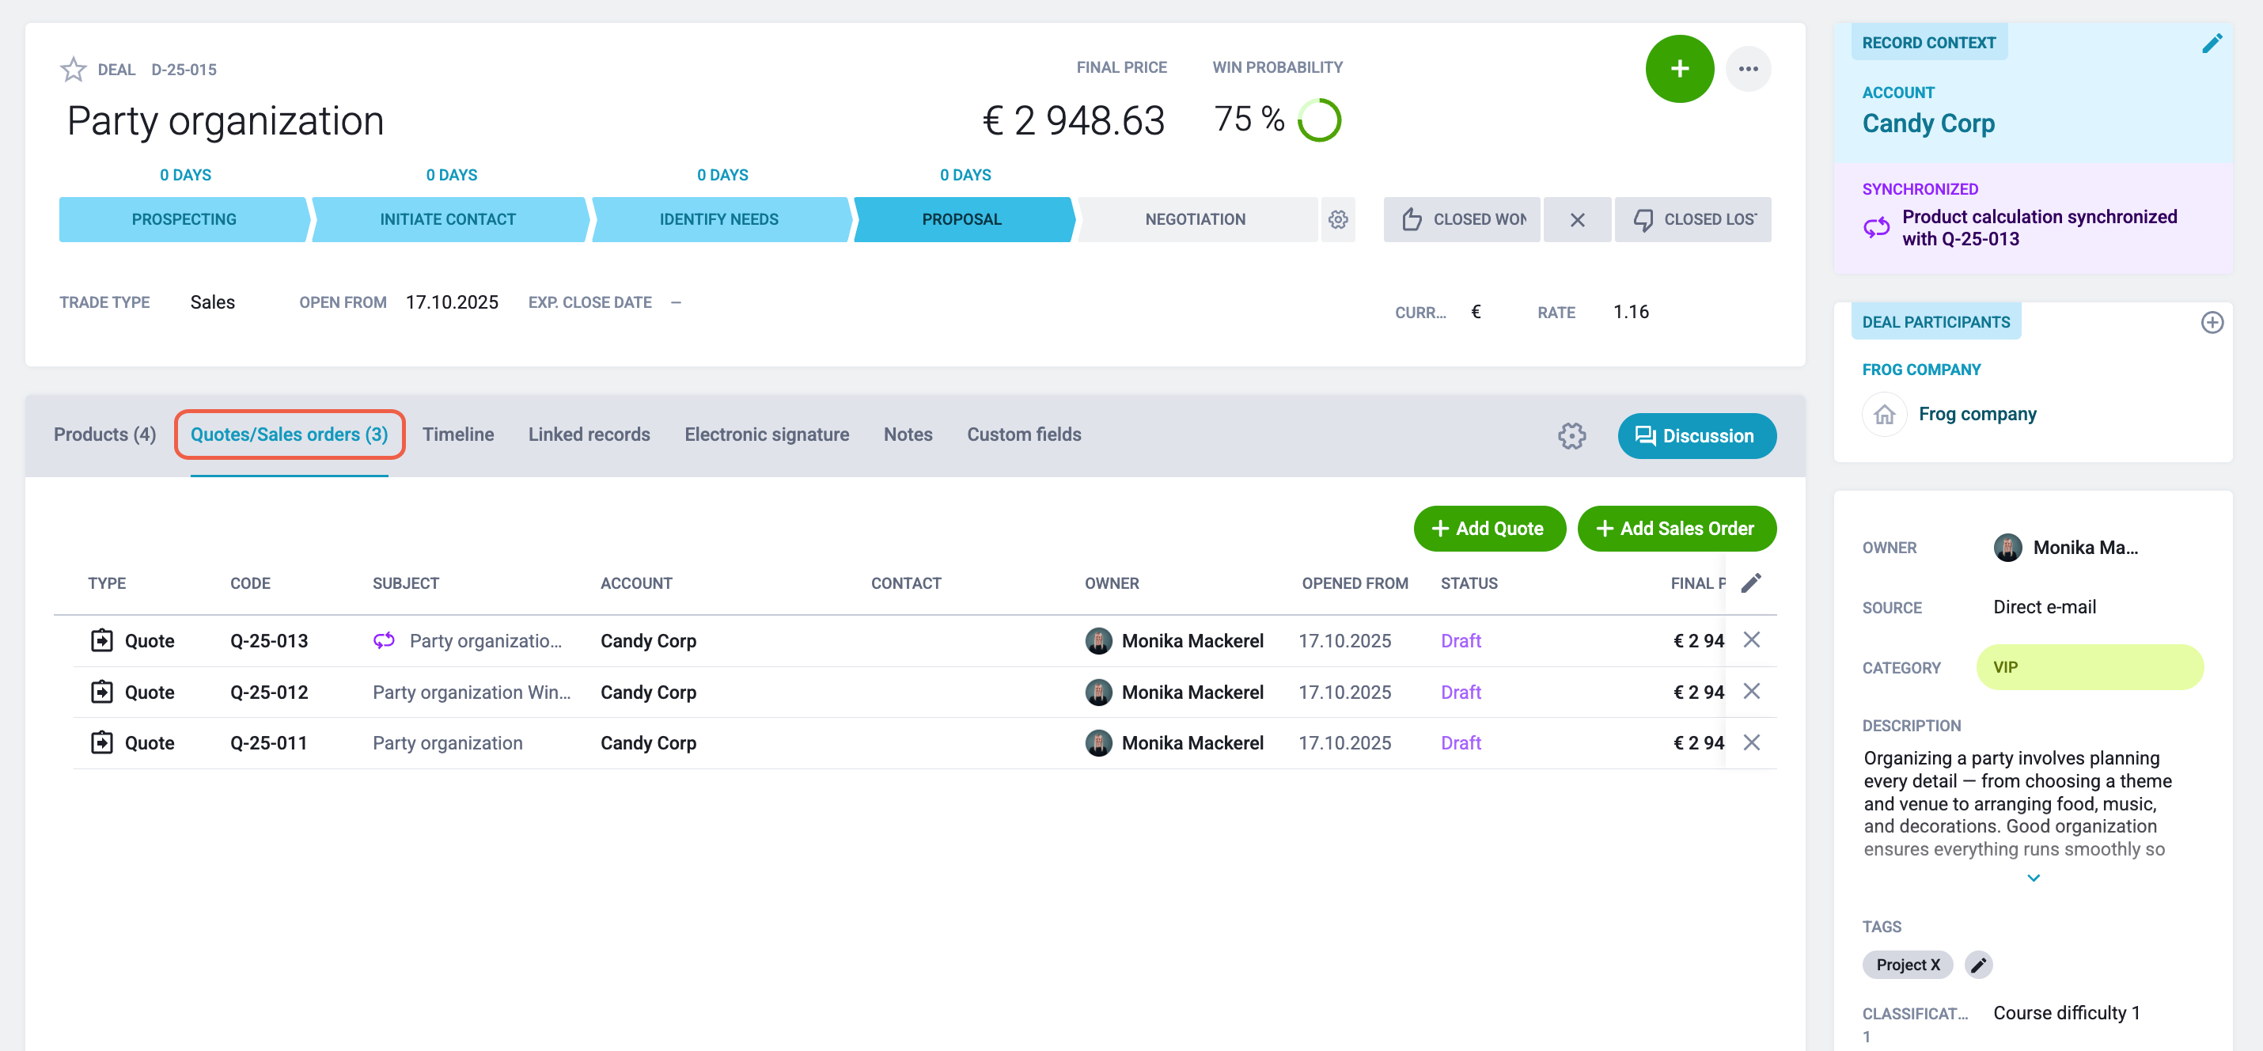Open the VIP category dropdown
Screen dimensions: 2263x1051
tap(2089, 667)
